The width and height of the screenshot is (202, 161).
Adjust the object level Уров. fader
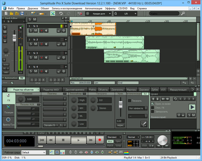(121, 104)
